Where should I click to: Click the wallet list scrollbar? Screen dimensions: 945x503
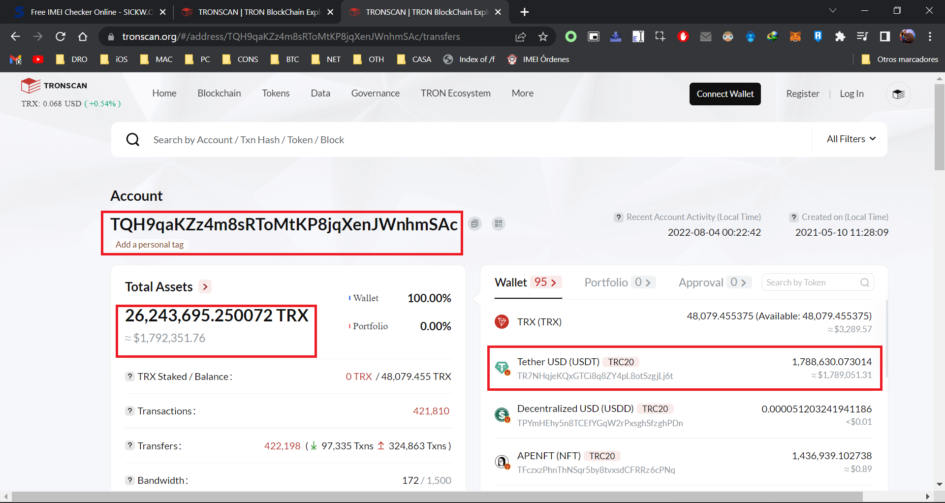(x=887, y=339)
